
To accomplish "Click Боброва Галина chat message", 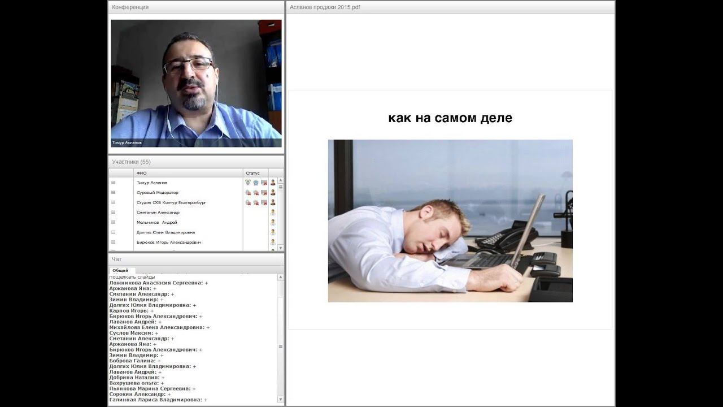I will 135,361.
